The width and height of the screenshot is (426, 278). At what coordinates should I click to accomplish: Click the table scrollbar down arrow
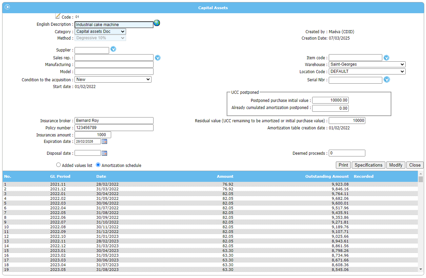[x=421, y=269]
